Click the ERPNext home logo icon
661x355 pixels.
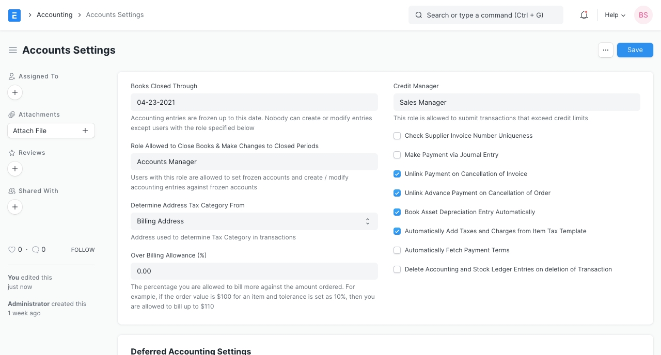coord(14,15)
